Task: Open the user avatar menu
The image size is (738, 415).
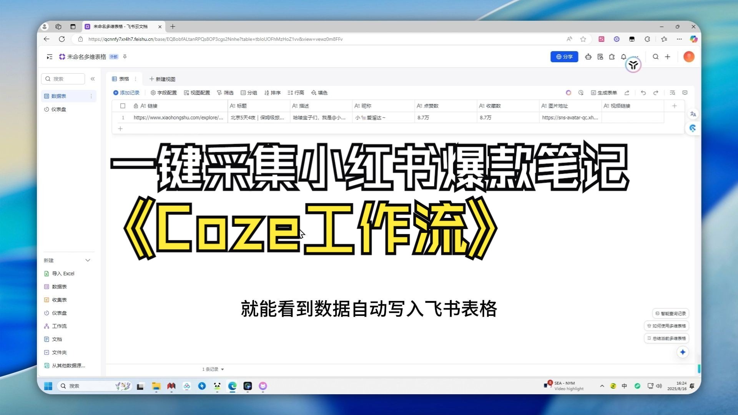Action: [689, 57]
